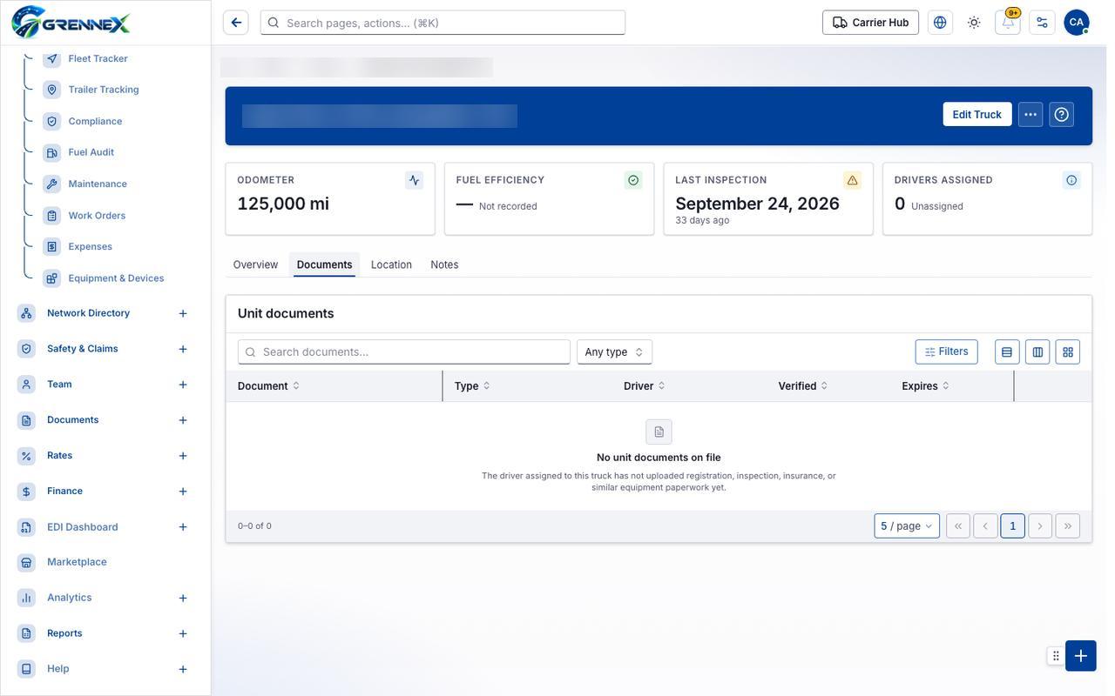The image size is (1115, 696).
Task: Click the drivers assigned info icon
Action: 1071,180
